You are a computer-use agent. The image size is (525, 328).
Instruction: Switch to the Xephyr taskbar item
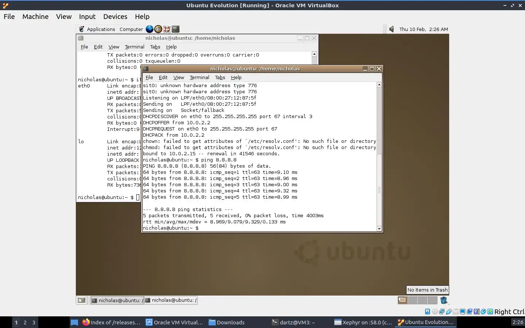(363, 322)
